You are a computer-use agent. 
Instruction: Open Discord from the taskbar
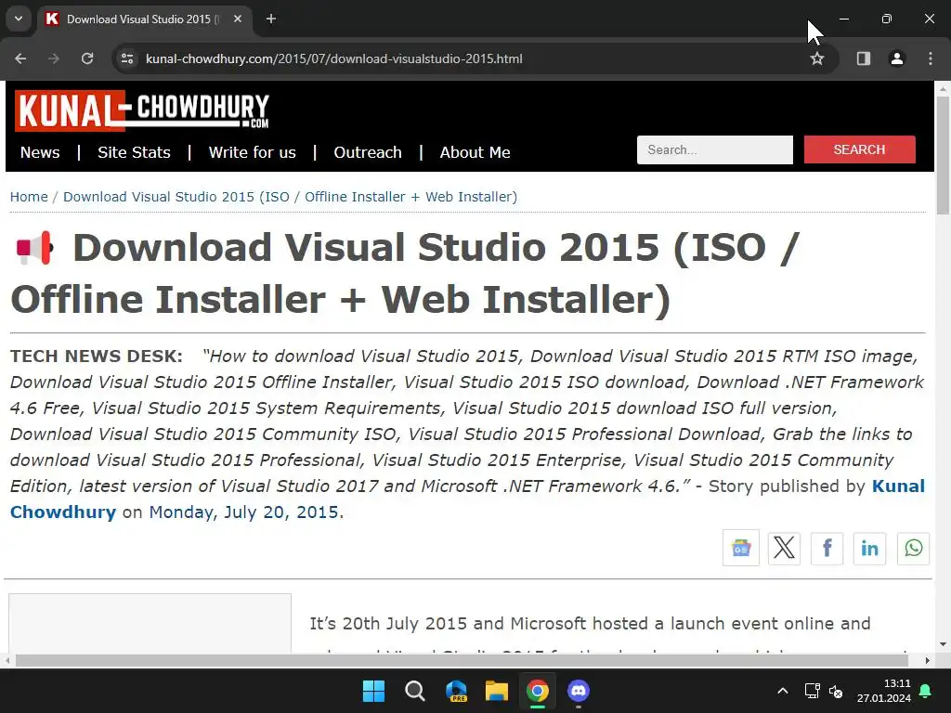pos(579,691)
